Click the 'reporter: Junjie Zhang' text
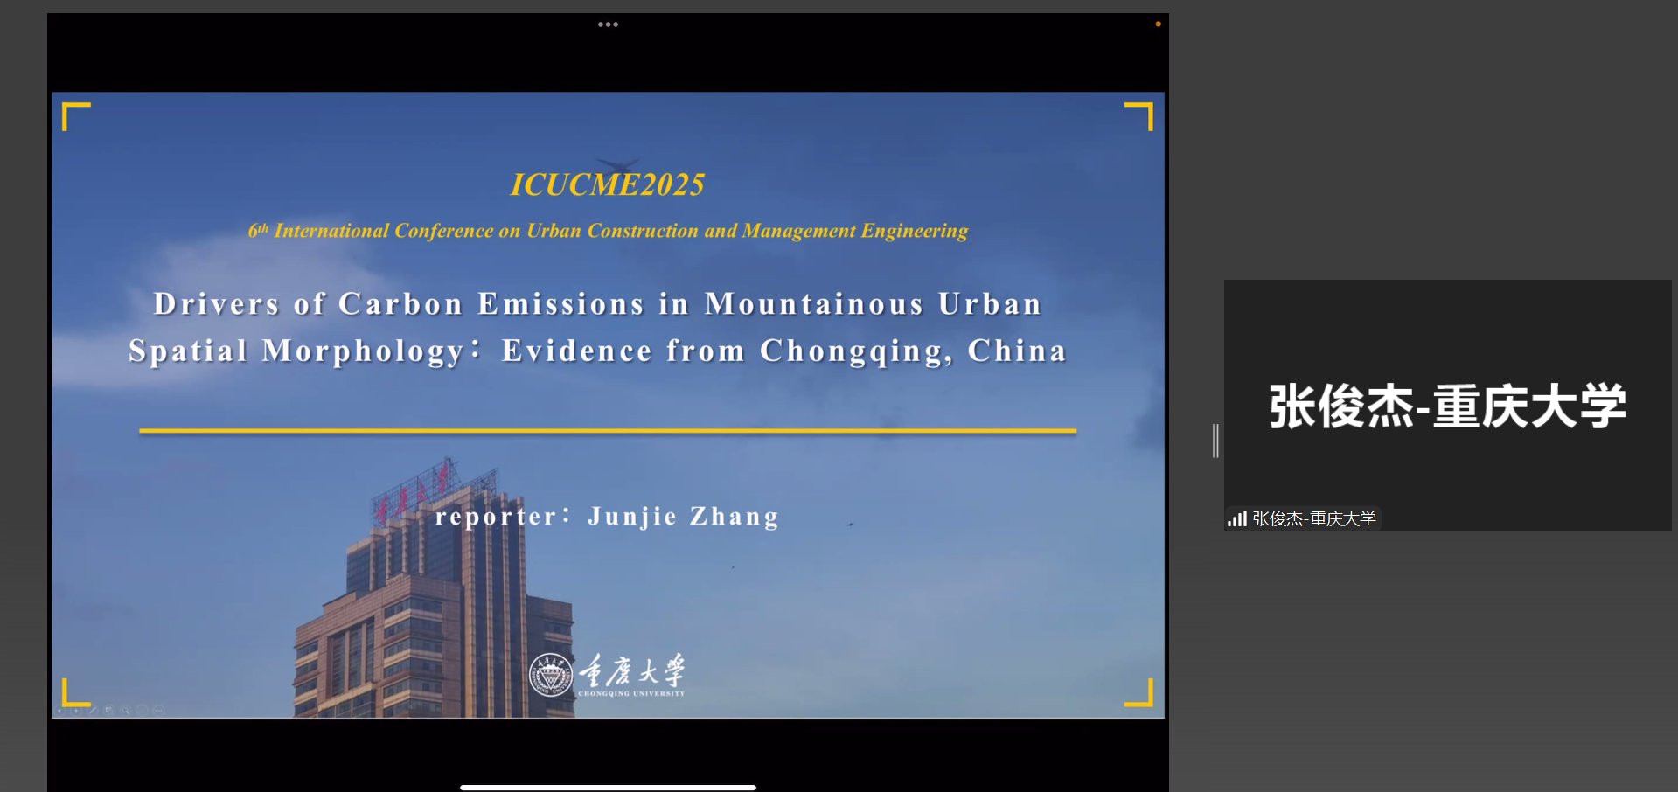Image resolution: width=1678 pixels, height=792 pixels. point(607,517)
